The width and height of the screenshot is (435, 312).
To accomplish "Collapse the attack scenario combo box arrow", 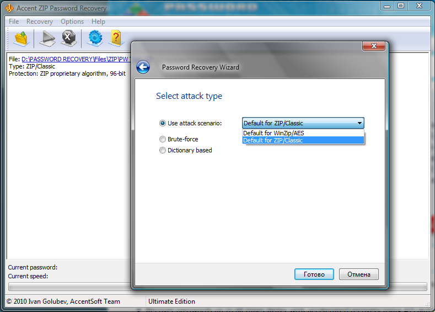I will pos(359,123).
